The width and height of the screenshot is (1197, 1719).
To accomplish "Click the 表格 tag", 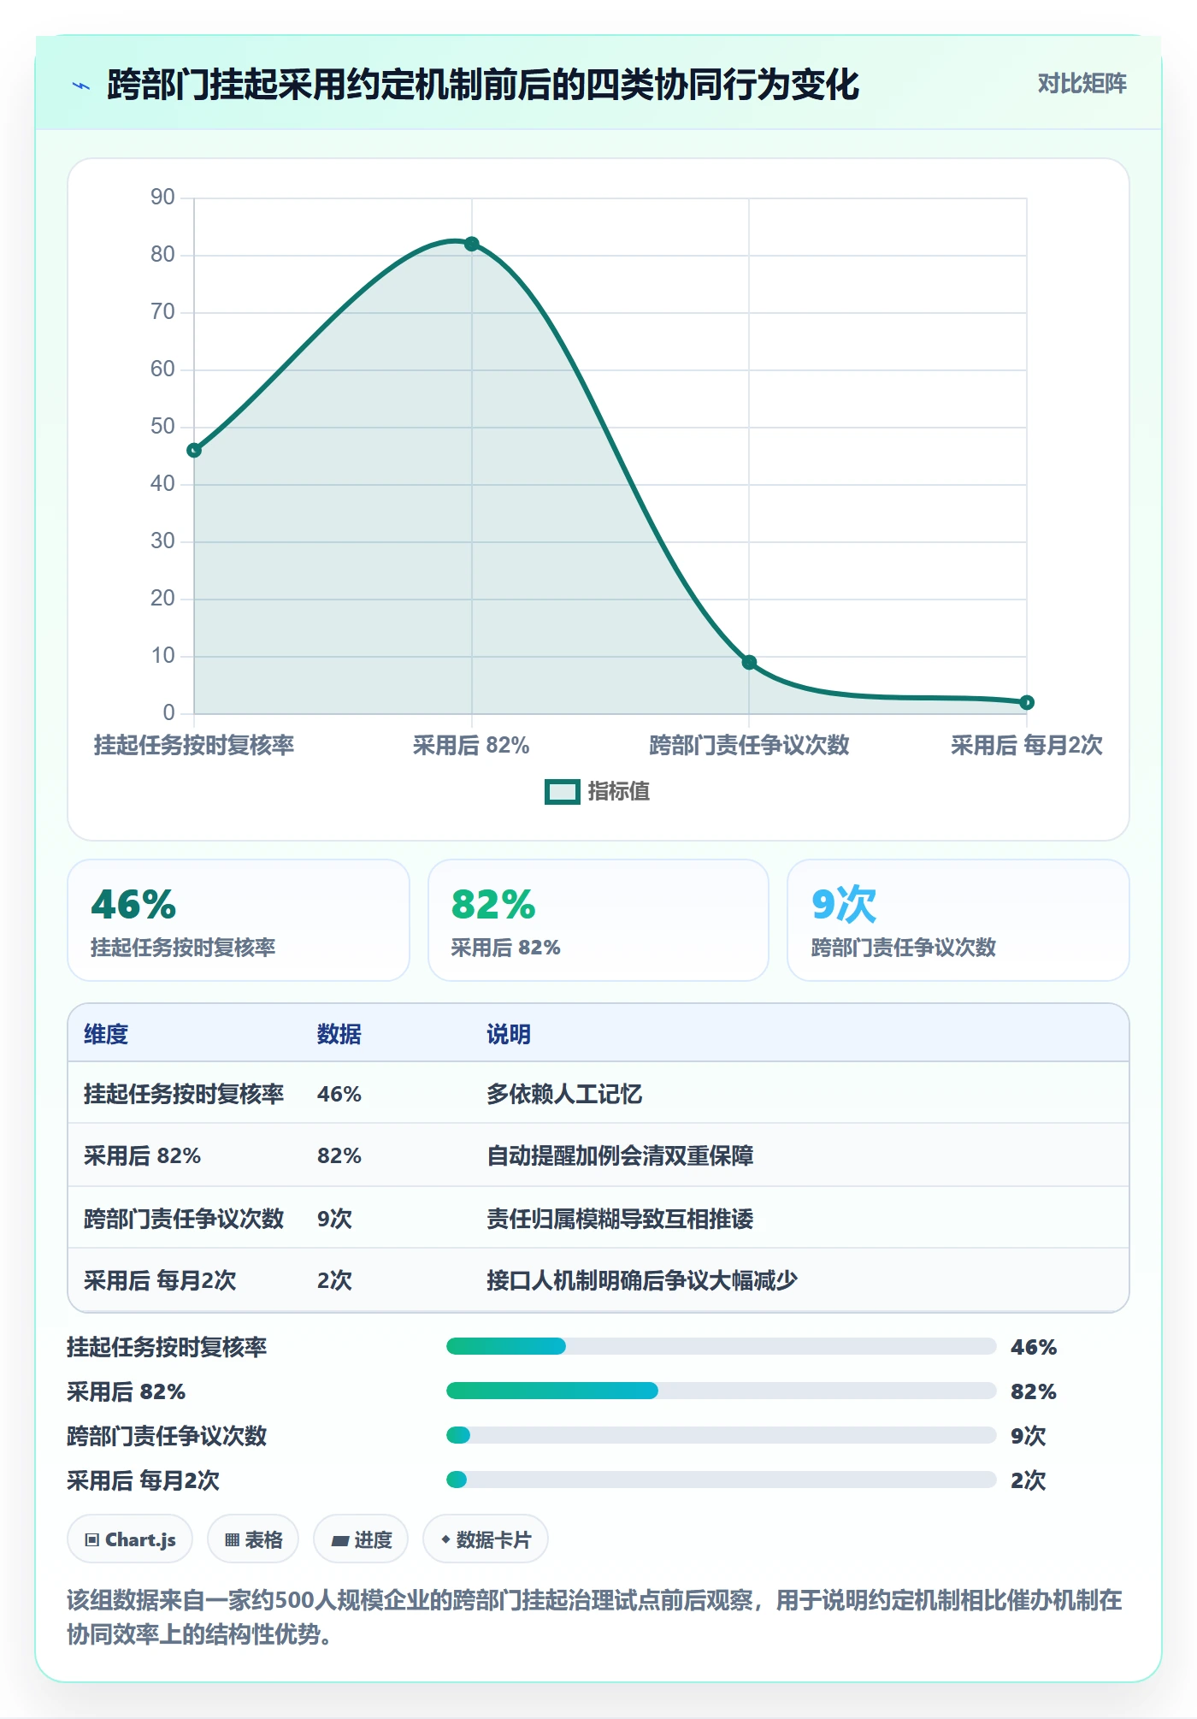I will coord(253,1539).
